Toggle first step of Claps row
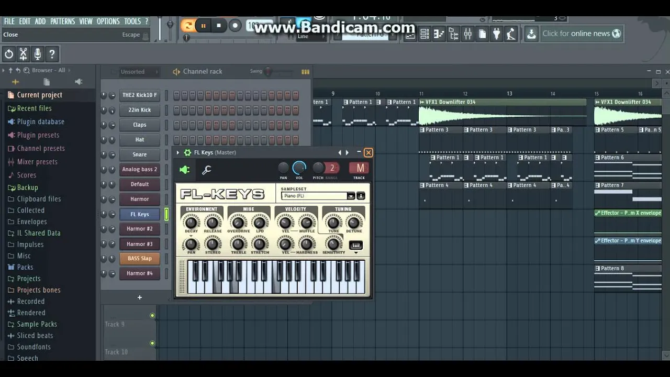This screenshot has width=670, height=377. coord(176,125)
